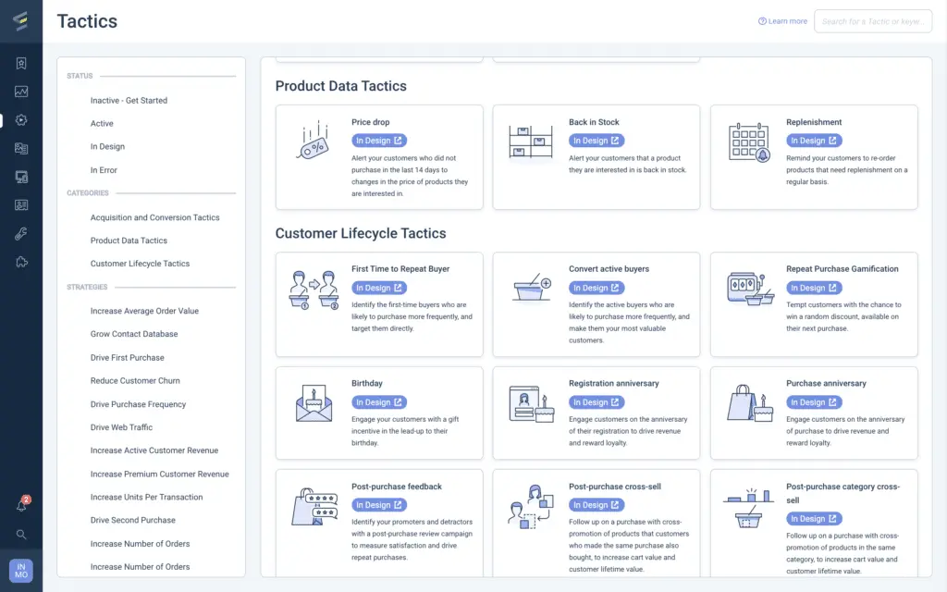The height and width of the screenshot is (592, 947).
Task: Open Back in Stock In Design button
Action: click(x=596, y=141)
